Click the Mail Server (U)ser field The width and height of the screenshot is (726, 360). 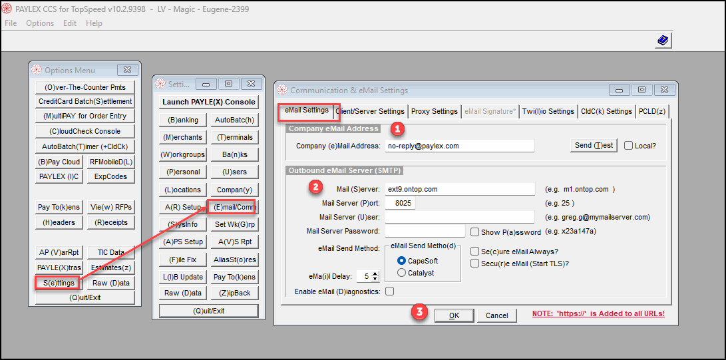pyautogui.click(x=460, y=217)
